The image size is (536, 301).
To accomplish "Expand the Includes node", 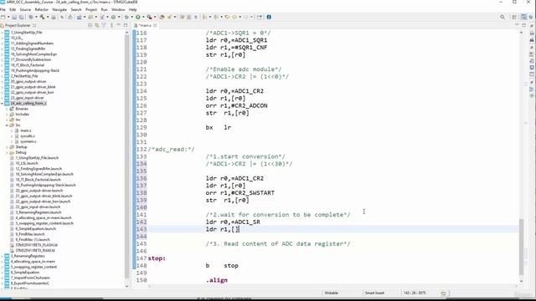I will [x=7, y=115].
